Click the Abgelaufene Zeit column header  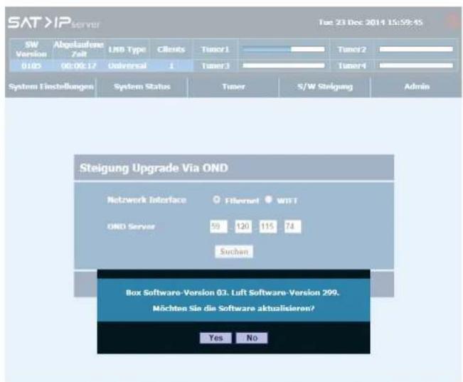coord(78,49)
